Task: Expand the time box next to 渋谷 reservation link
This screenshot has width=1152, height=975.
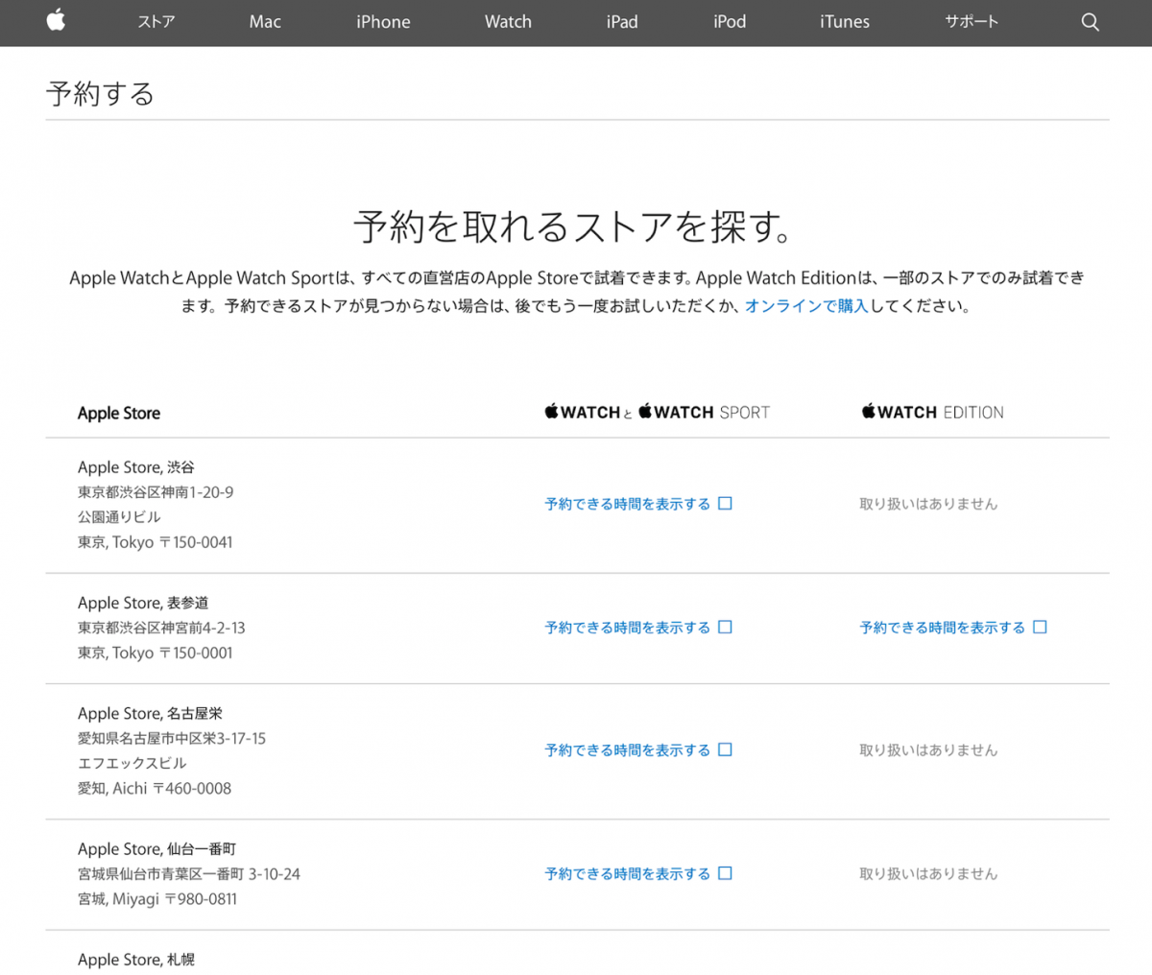Action: tap(727, 502)
